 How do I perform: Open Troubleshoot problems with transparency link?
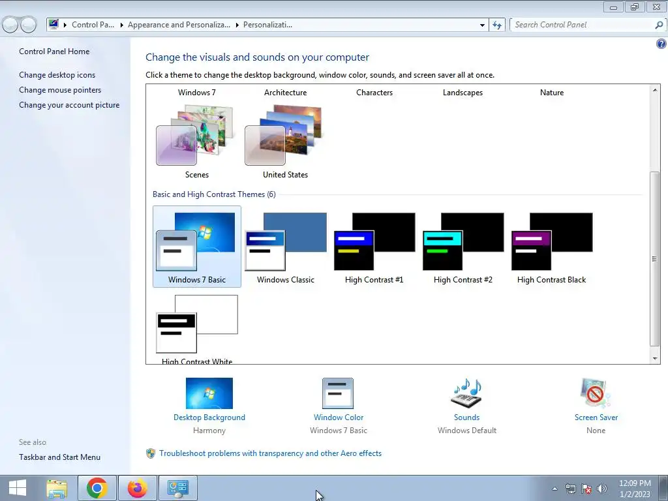click(x=271, y=453)
